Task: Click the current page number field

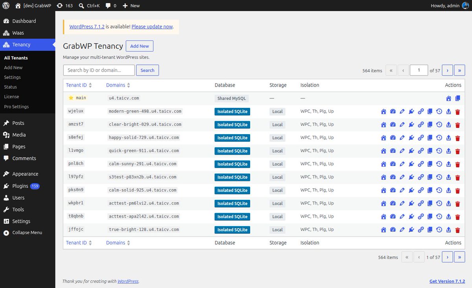Action: [419, 70]
